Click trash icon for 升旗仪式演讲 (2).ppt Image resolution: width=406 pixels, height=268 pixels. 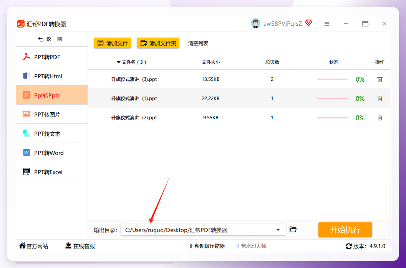pos(379,118)
